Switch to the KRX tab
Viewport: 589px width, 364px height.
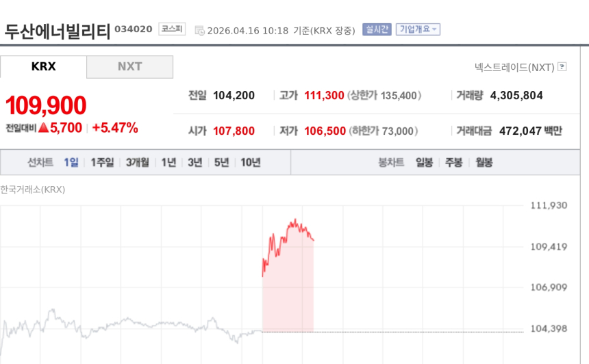click(x=44, y=67)
